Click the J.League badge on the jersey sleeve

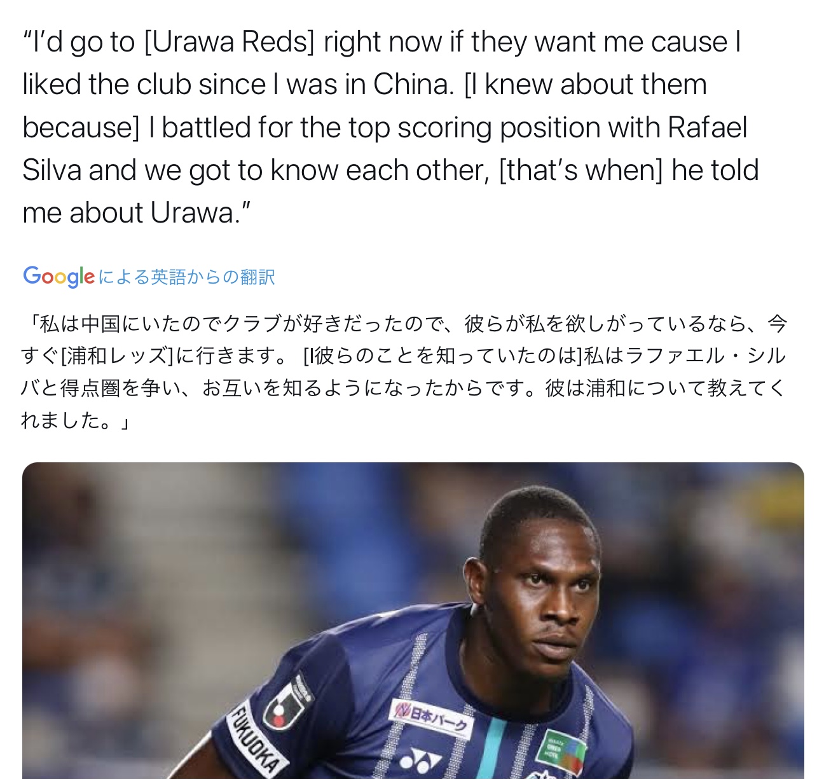[x=287, y=703]
